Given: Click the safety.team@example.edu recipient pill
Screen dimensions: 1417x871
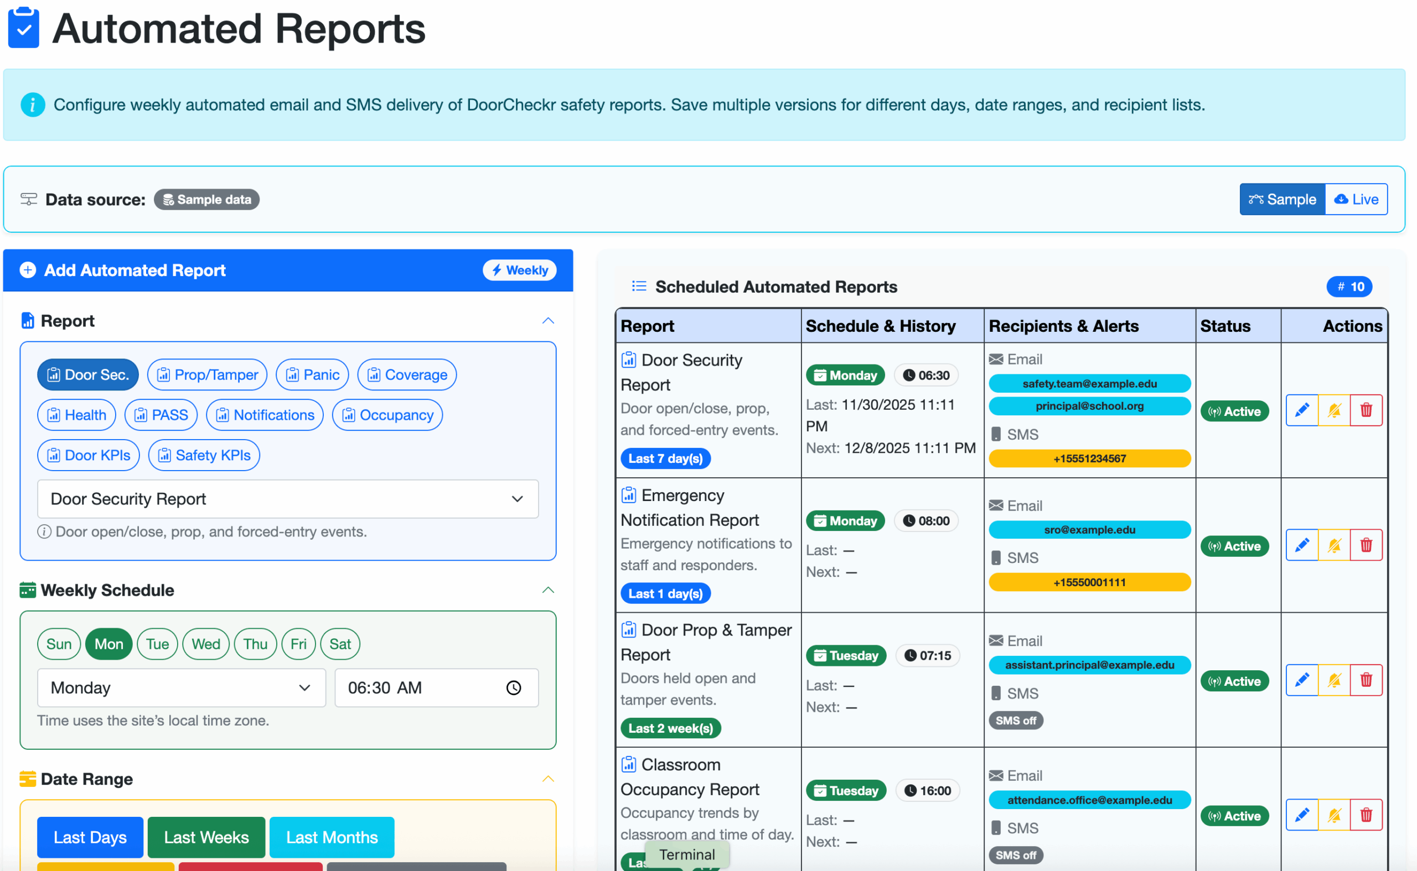Looking at the screenshot, I should tap(1089, 384).
